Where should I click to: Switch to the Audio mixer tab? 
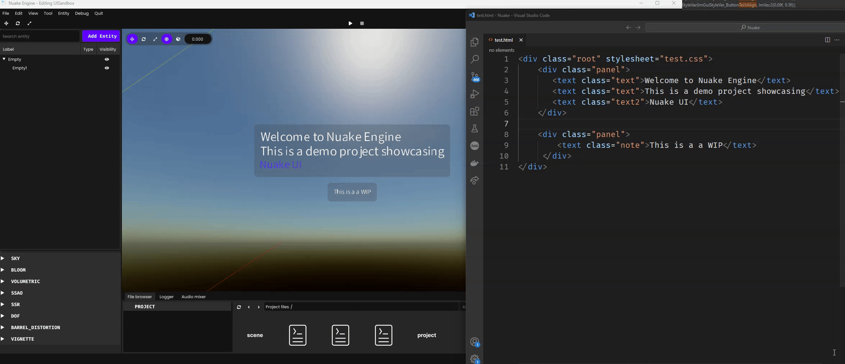(193, 297)
